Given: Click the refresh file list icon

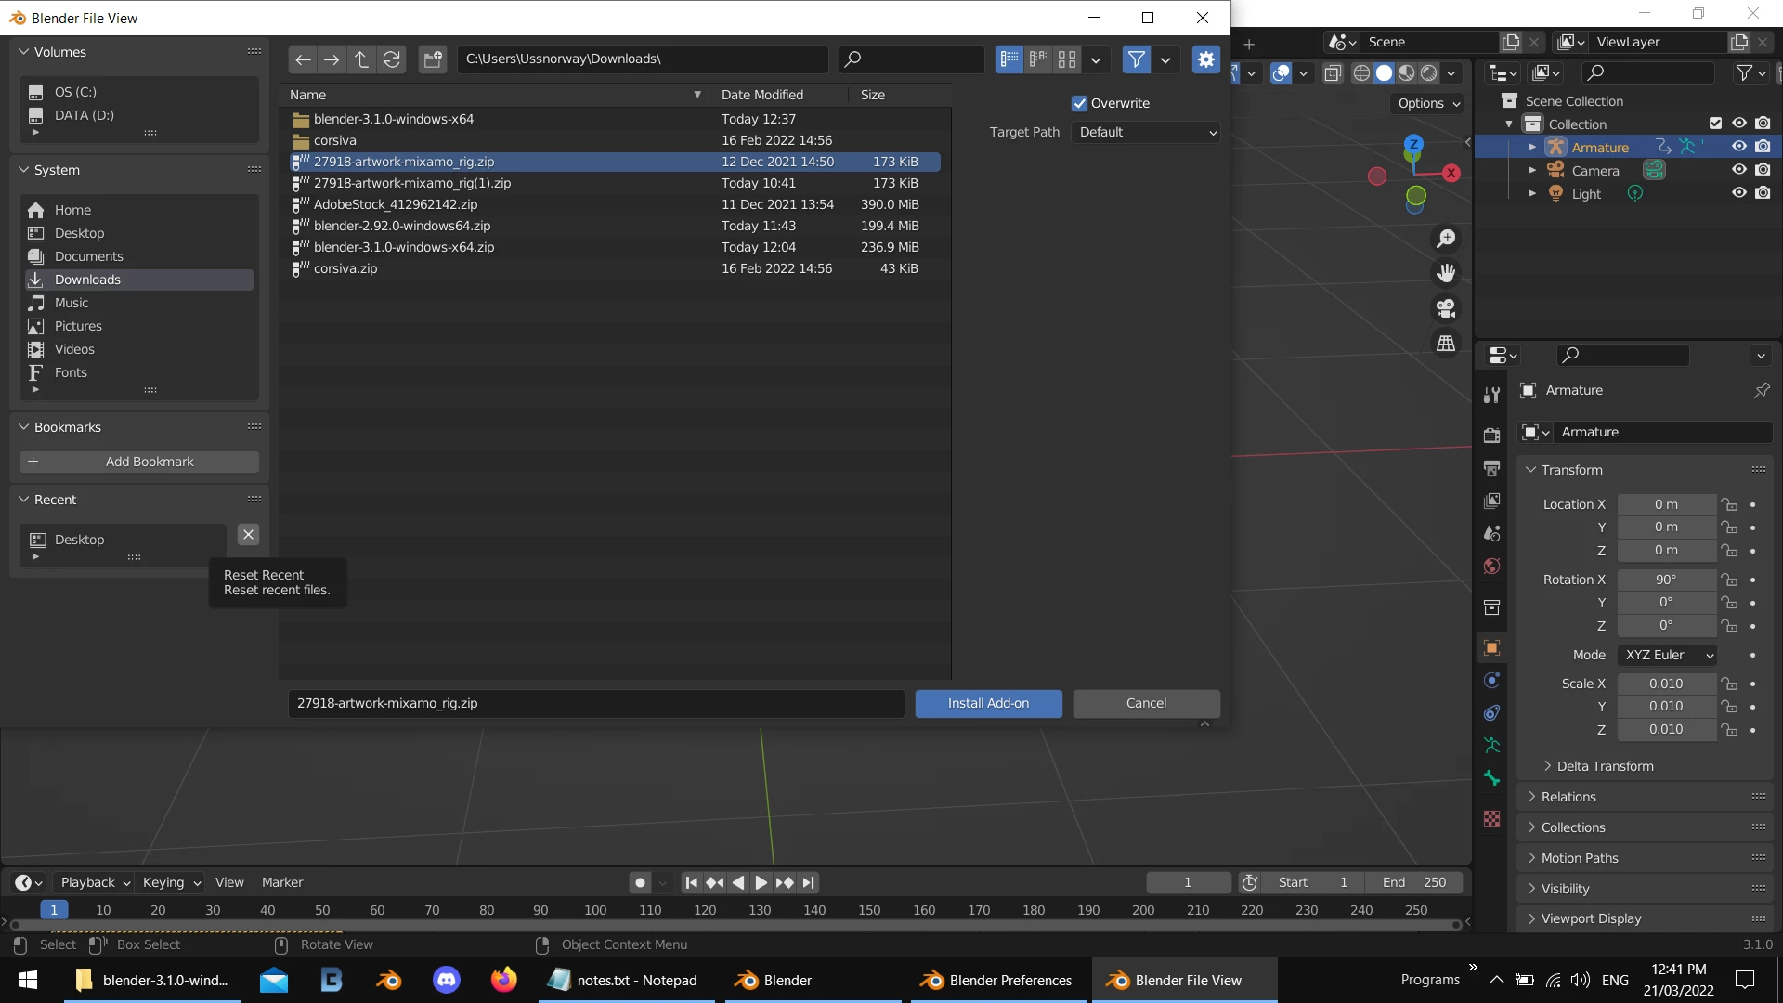Looking at the screenshot, I should point(391,59).
